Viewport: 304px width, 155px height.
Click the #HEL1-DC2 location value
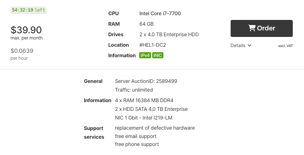point(153,45)
